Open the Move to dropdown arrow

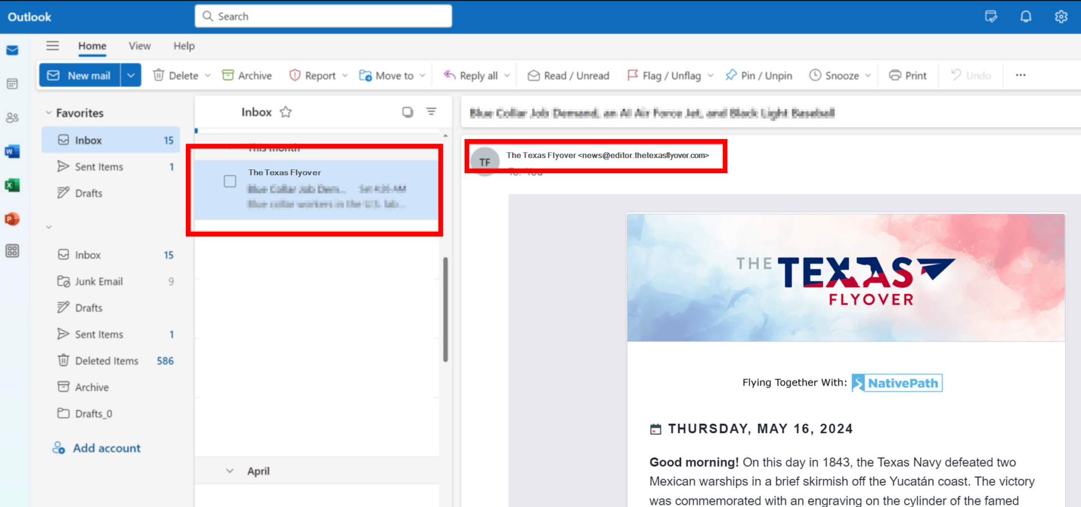pos(423,75)
